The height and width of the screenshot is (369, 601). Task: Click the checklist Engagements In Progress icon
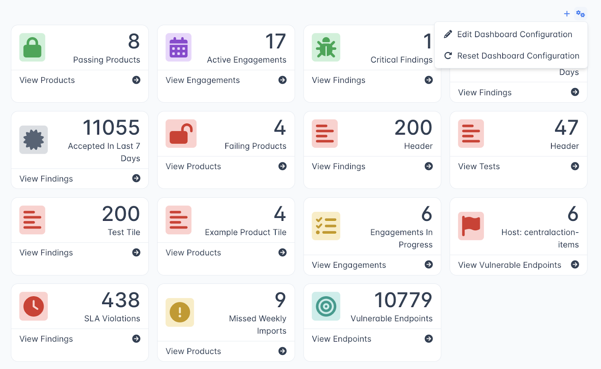tap(326, 226)
